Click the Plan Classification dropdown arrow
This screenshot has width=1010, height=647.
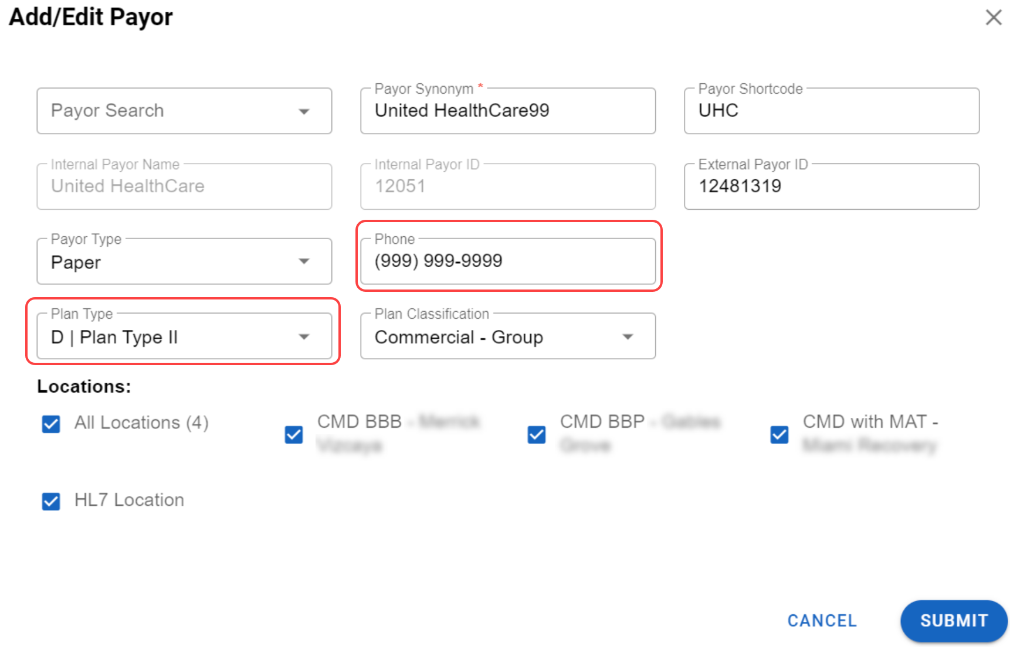[628, 337]
